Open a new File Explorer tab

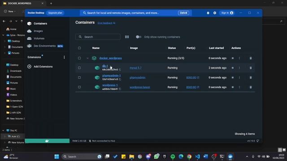[51, 3]
